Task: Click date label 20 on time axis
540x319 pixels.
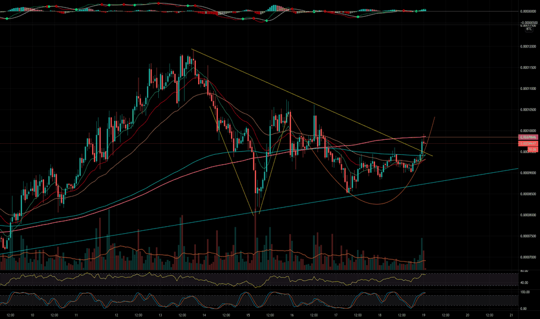Action: [x=468, y=315]
